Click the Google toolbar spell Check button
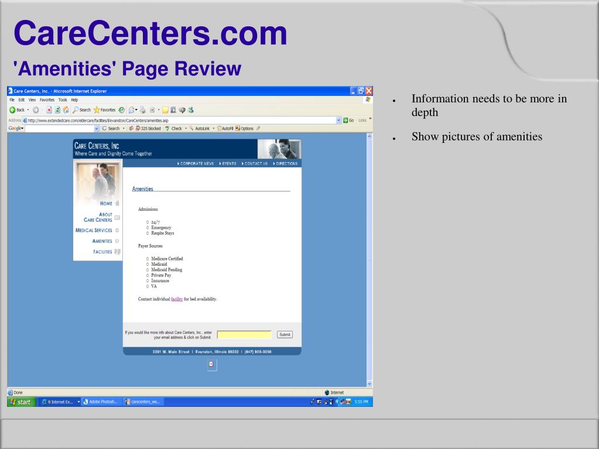 (173, 129)
